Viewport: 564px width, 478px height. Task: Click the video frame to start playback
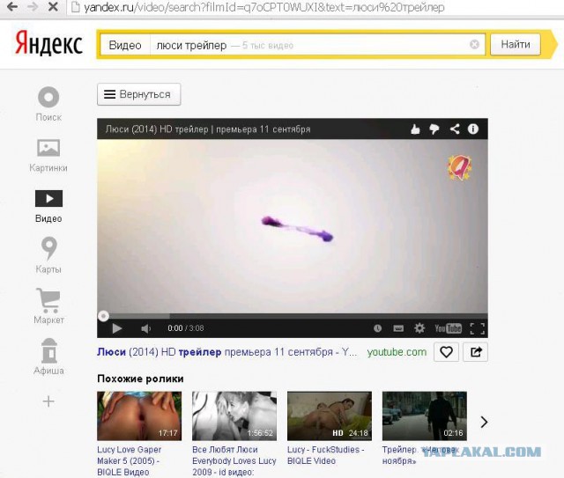point(293,225)
